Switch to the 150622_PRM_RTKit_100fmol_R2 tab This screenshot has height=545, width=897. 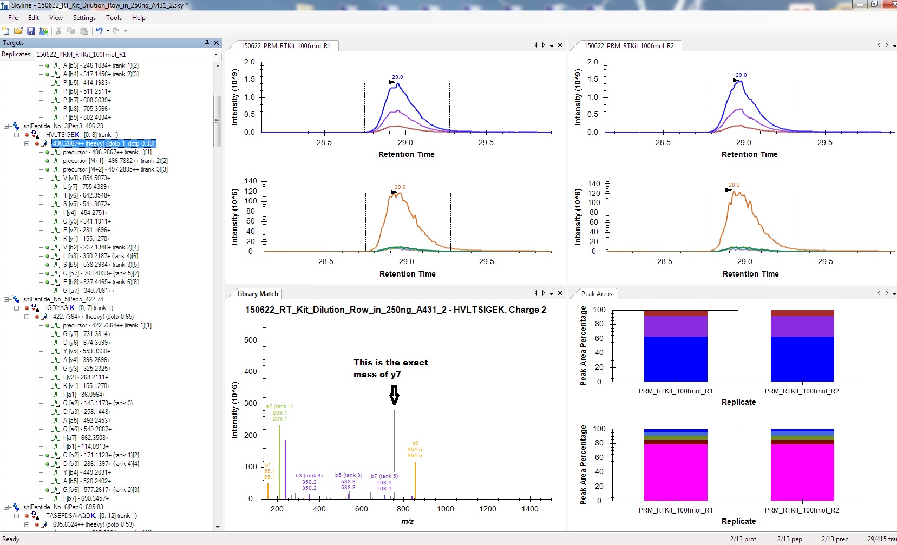coord(628,46)
